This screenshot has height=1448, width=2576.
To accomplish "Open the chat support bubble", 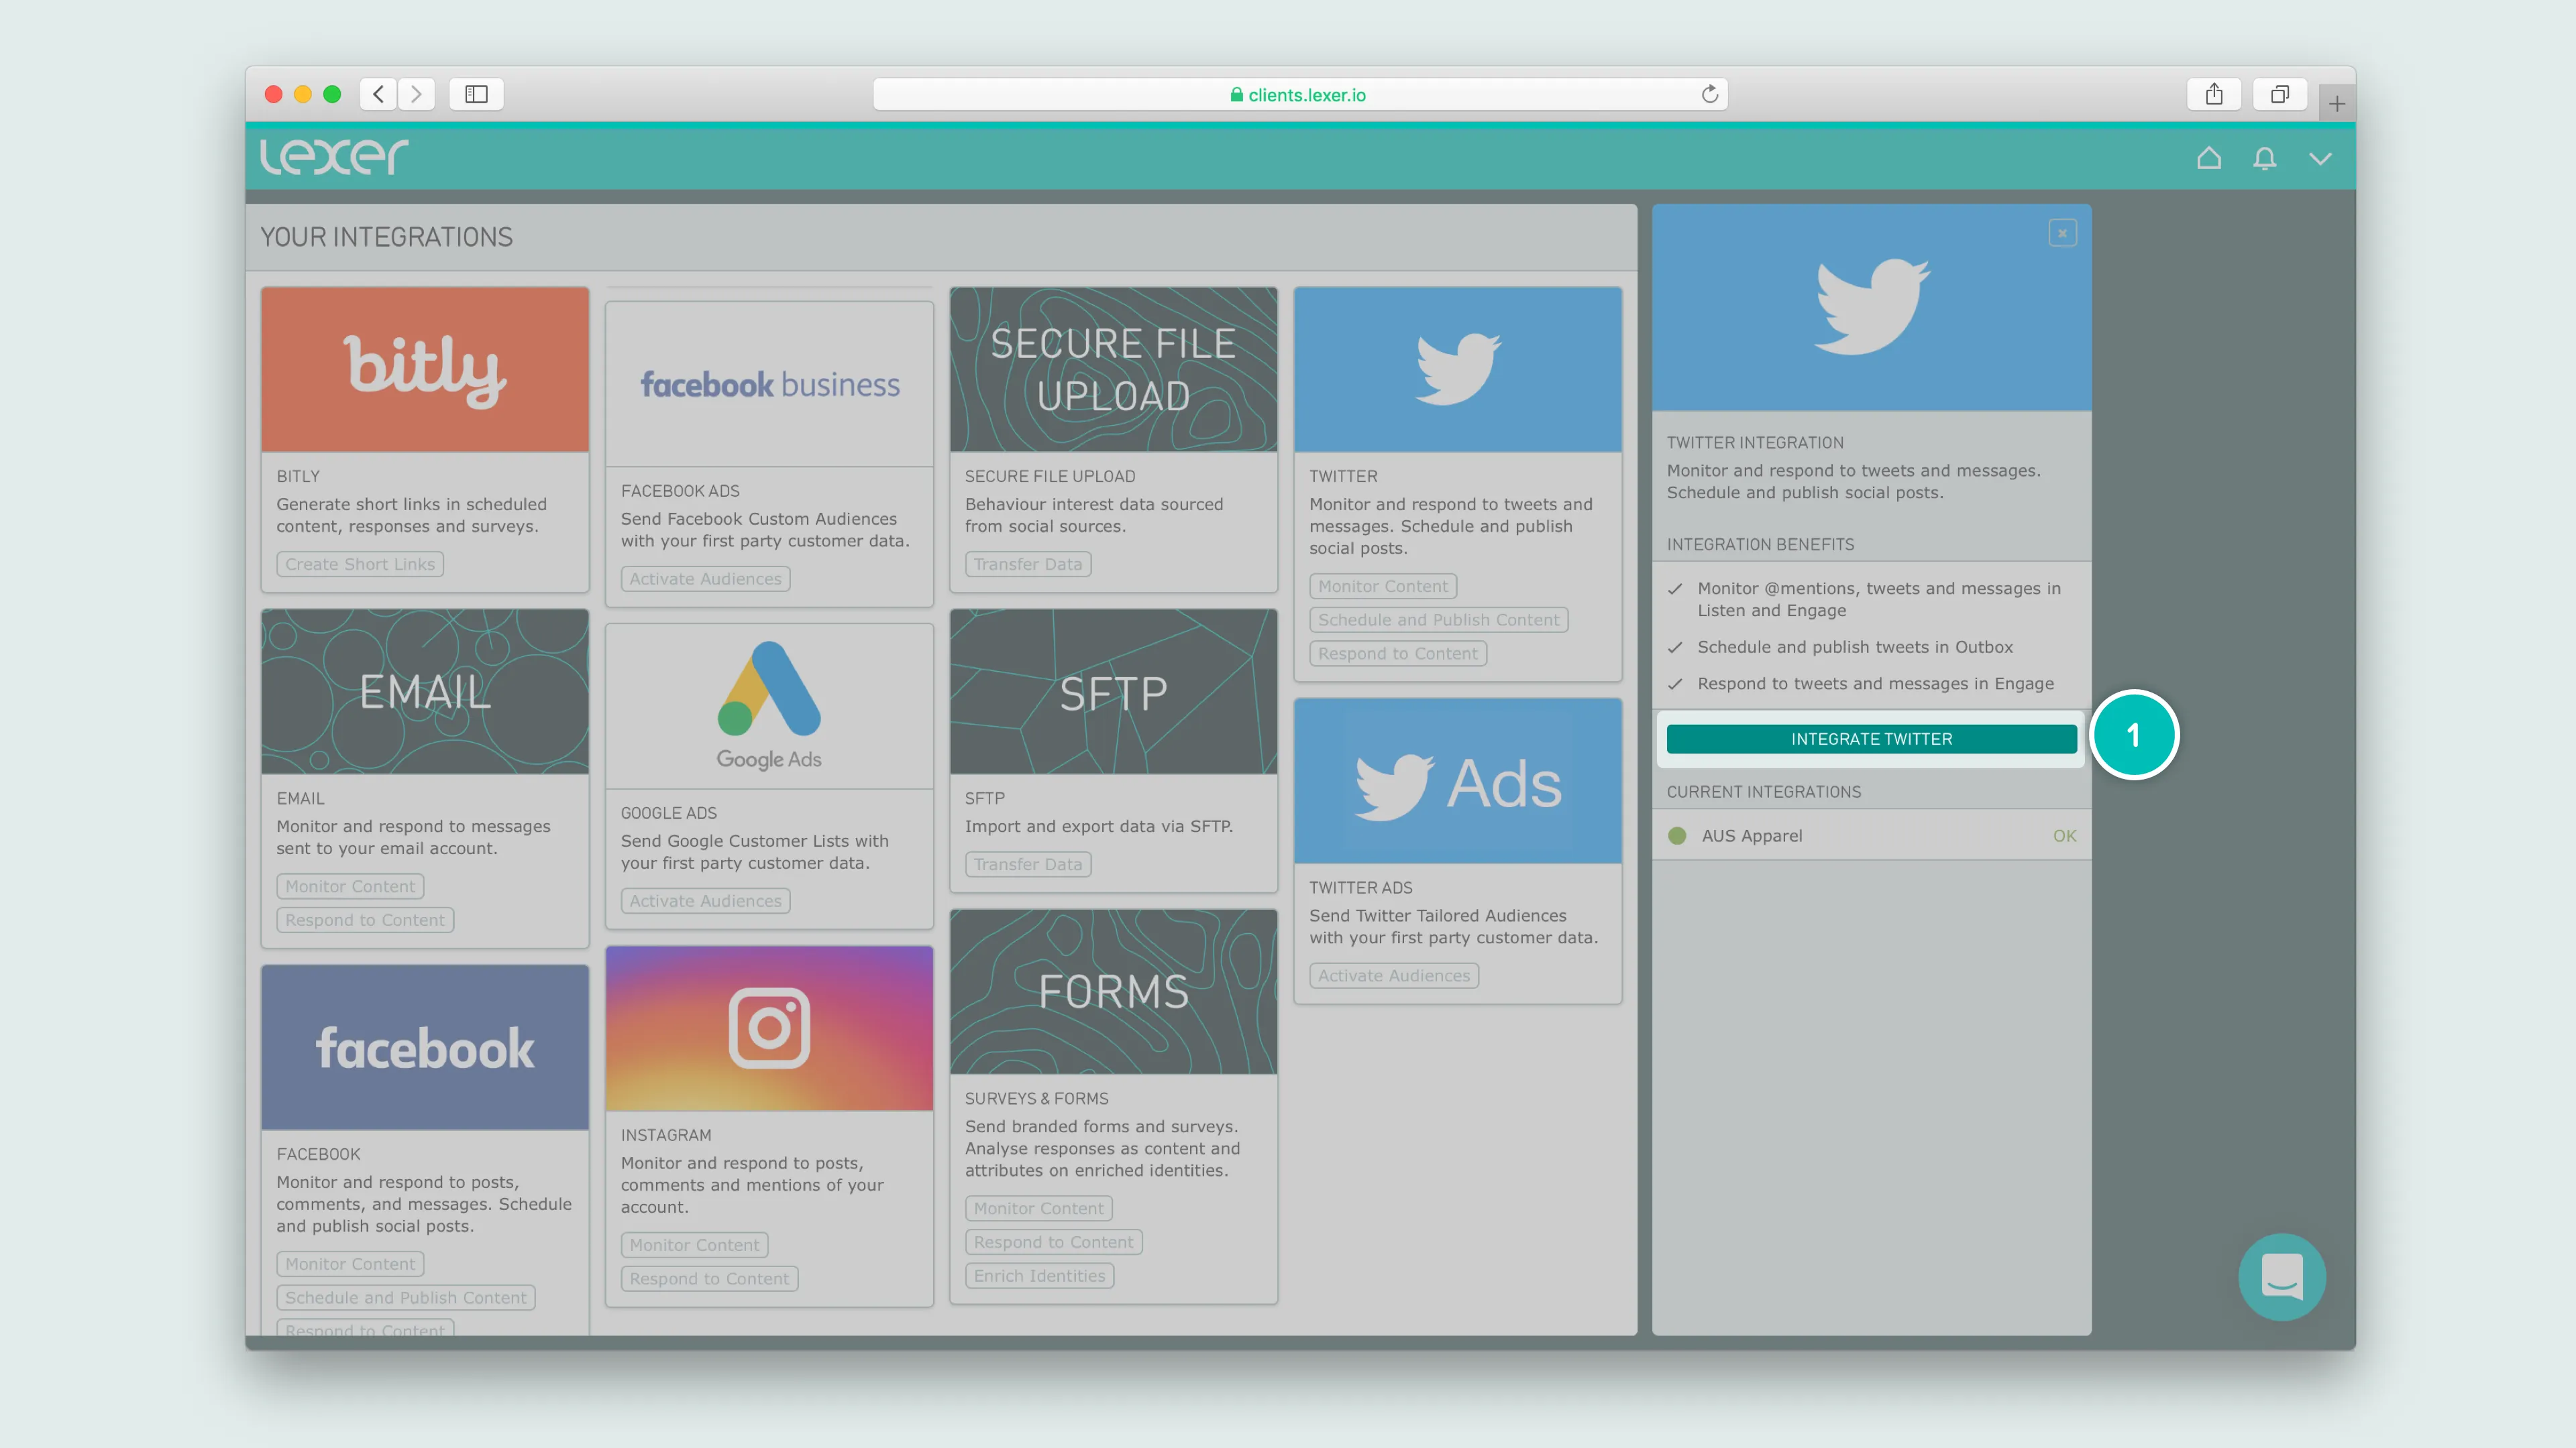I will [2281, 1276].
